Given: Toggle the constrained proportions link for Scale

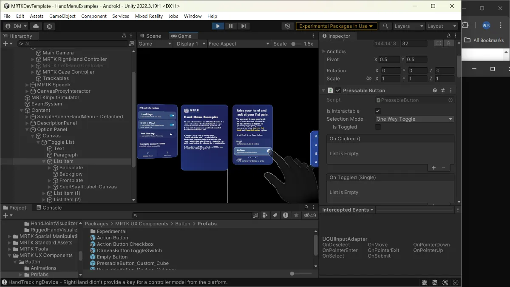Looking at the screenshot, I should coord(369,79).
